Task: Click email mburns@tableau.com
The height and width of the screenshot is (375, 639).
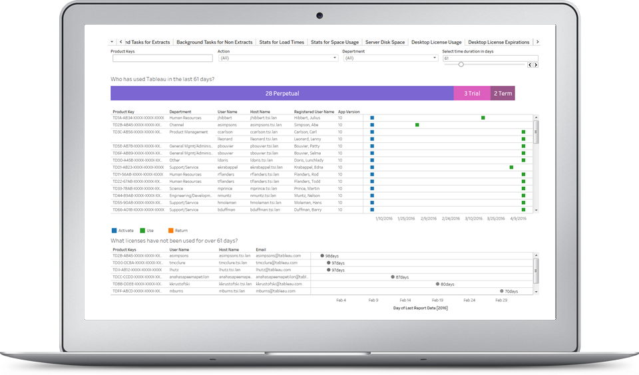Action: click(x=276, y=291)
